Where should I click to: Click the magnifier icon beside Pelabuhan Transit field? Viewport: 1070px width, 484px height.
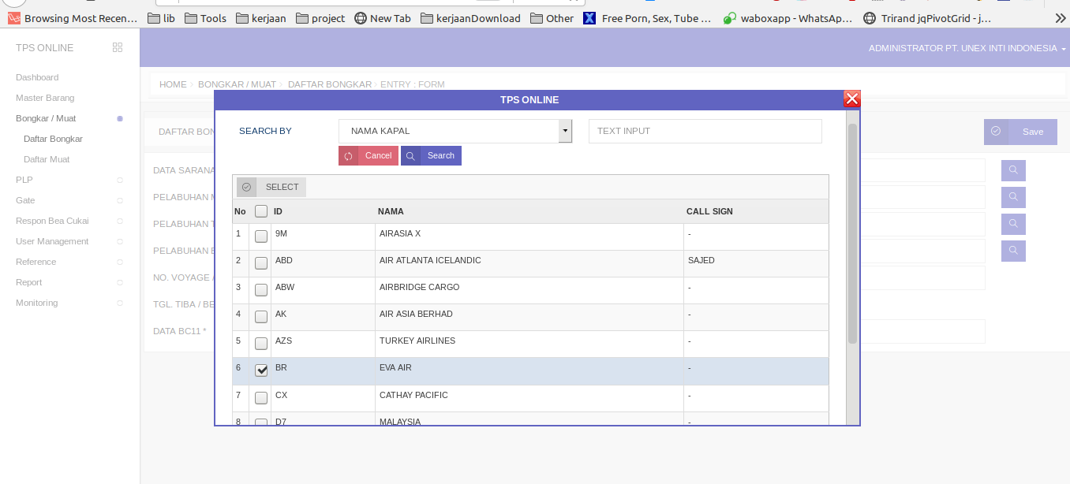click(1013, 224)
